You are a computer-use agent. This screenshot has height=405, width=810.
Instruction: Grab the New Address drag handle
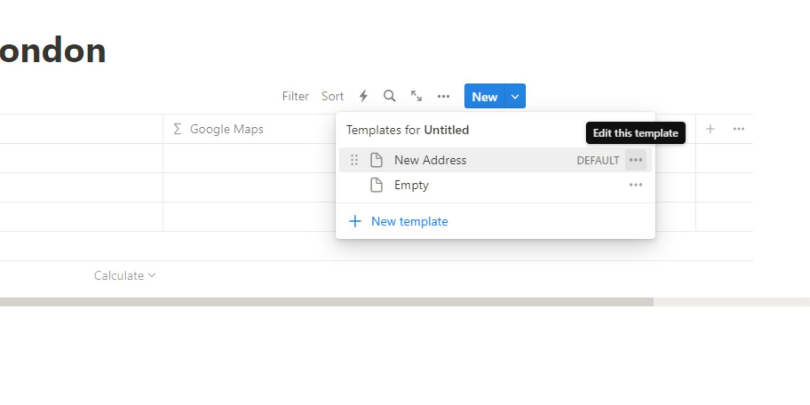354,160
